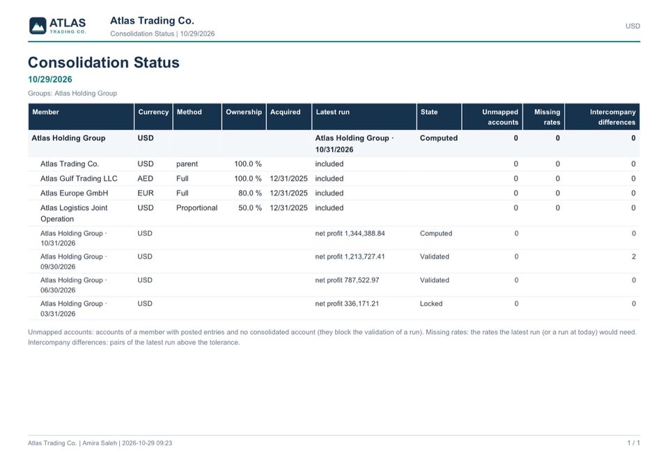Click the Atlas Trading Co. logo

pyautogui.click(x=58, y=26)
